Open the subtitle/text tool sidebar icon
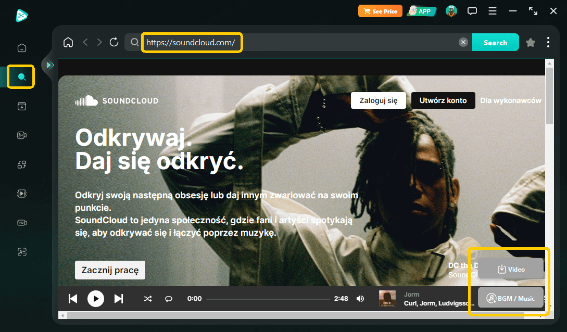Viewport: 567px width, 332px height. tap(22, 252)
